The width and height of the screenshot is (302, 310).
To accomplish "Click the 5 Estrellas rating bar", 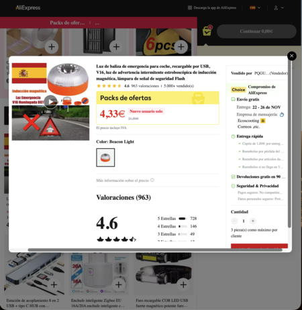I will tap(183, 219).
